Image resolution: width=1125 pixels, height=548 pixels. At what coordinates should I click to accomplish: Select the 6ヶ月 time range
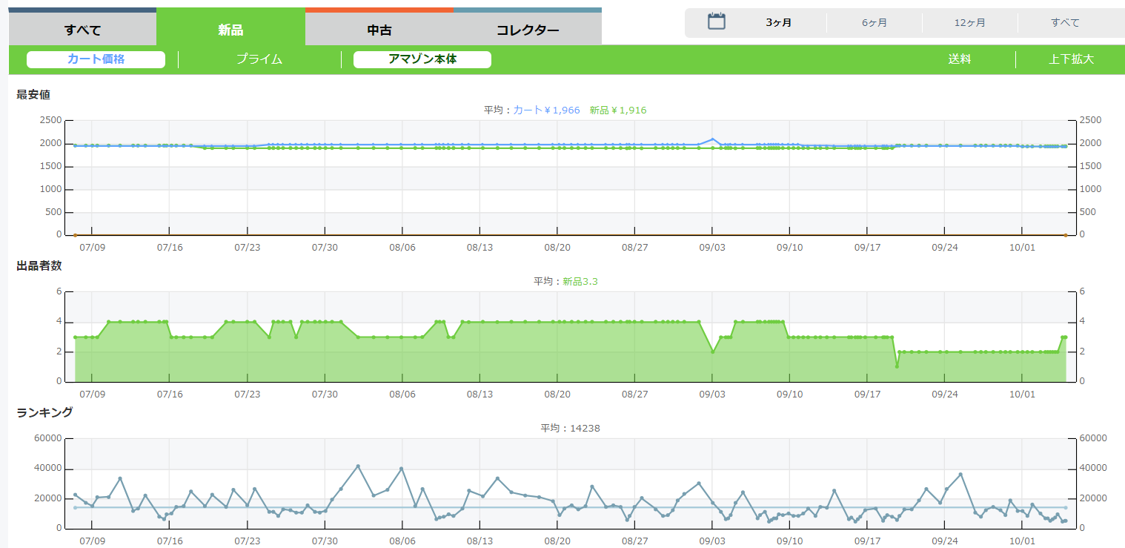coord(874,23)
